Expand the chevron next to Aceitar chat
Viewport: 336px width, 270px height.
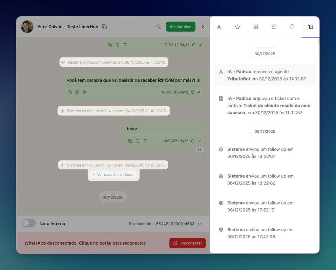pyautogui.click(x=203, y=27)
